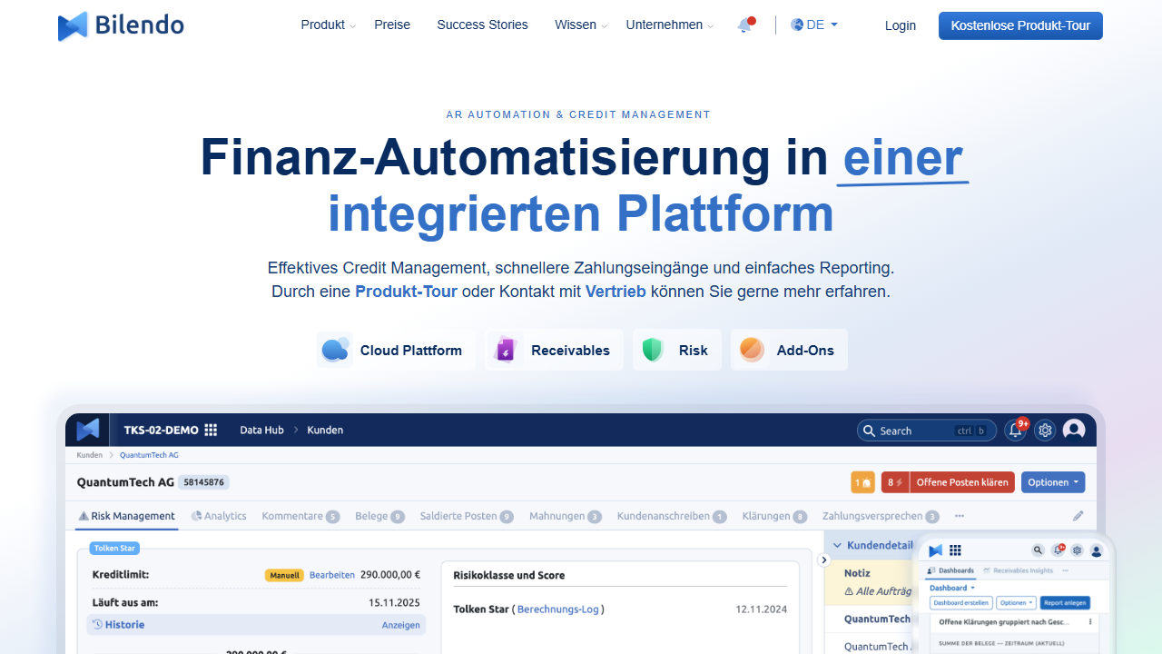Click the three-dots more tabs icon
The image size is (1162, 654).
[x=960, y=516]
